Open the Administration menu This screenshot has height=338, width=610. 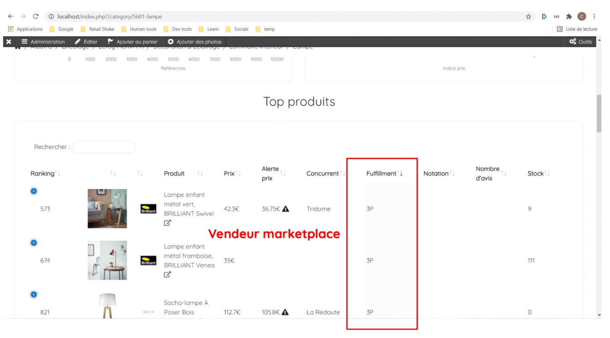coord(43,42)
